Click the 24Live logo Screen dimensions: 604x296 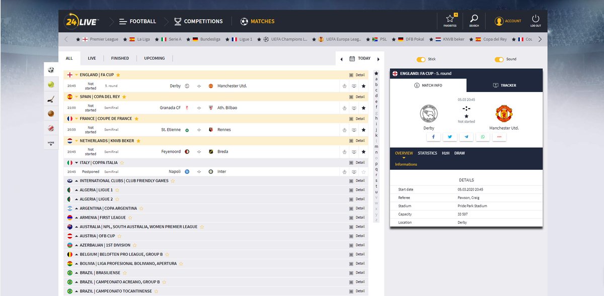click(x=82, y=22)
